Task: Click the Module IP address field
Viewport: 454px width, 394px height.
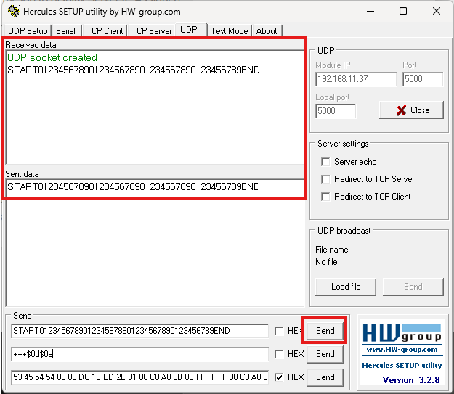Action: 355,79
